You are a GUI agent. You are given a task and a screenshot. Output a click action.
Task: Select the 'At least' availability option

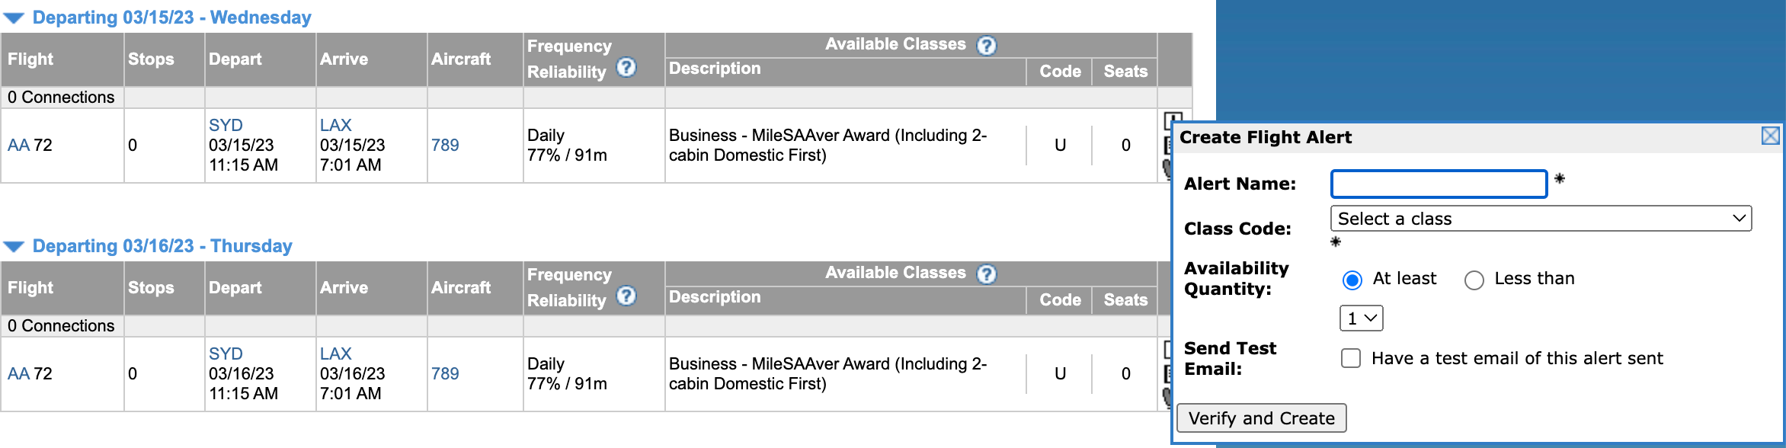[1352, 280]
